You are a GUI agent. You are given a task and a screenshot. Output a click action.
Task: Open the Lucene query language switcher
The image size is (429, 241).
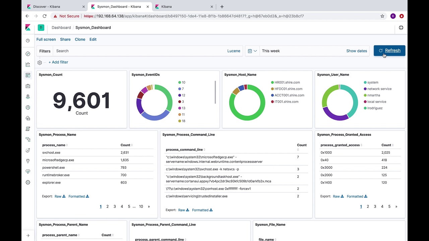coord(234,51)
